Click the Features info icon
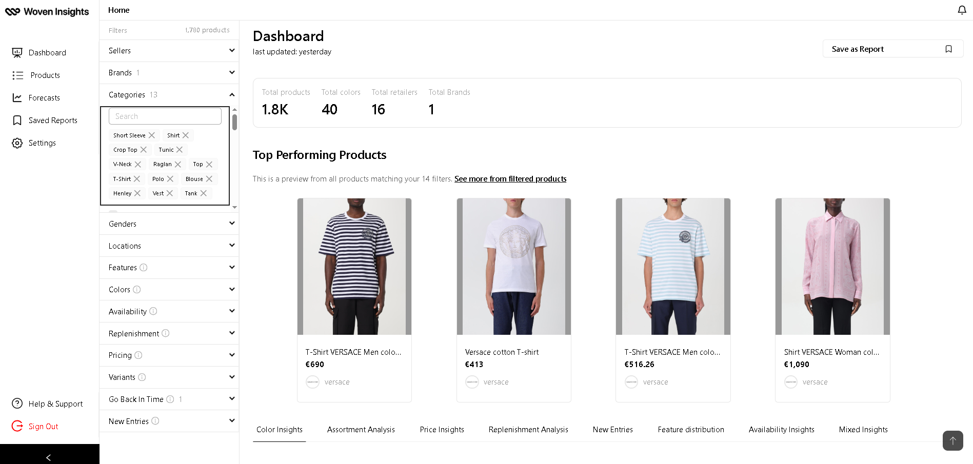The height and width of the screenshot is (464, 973). (144, 268)
